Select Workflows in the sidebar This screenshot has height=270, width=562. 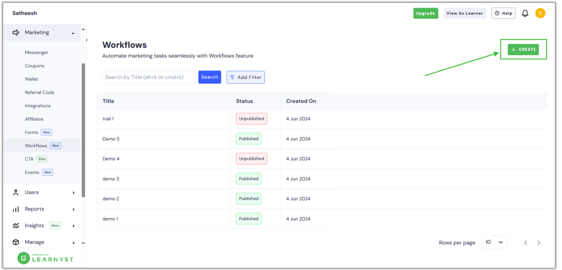pos(36,146)
